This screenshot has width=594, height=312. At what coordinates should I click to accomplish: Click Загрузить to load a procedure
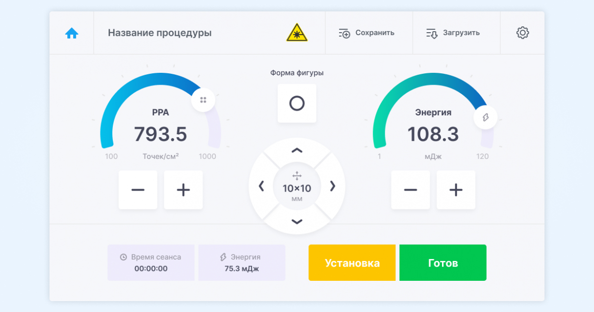point(453,33)
